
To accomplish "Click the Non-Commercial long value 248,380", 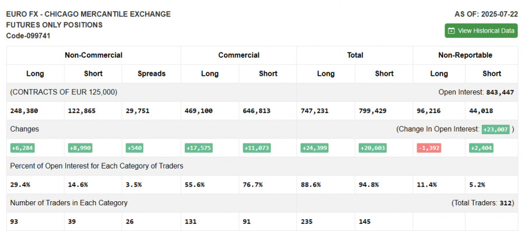I will (x=24, y=111).
